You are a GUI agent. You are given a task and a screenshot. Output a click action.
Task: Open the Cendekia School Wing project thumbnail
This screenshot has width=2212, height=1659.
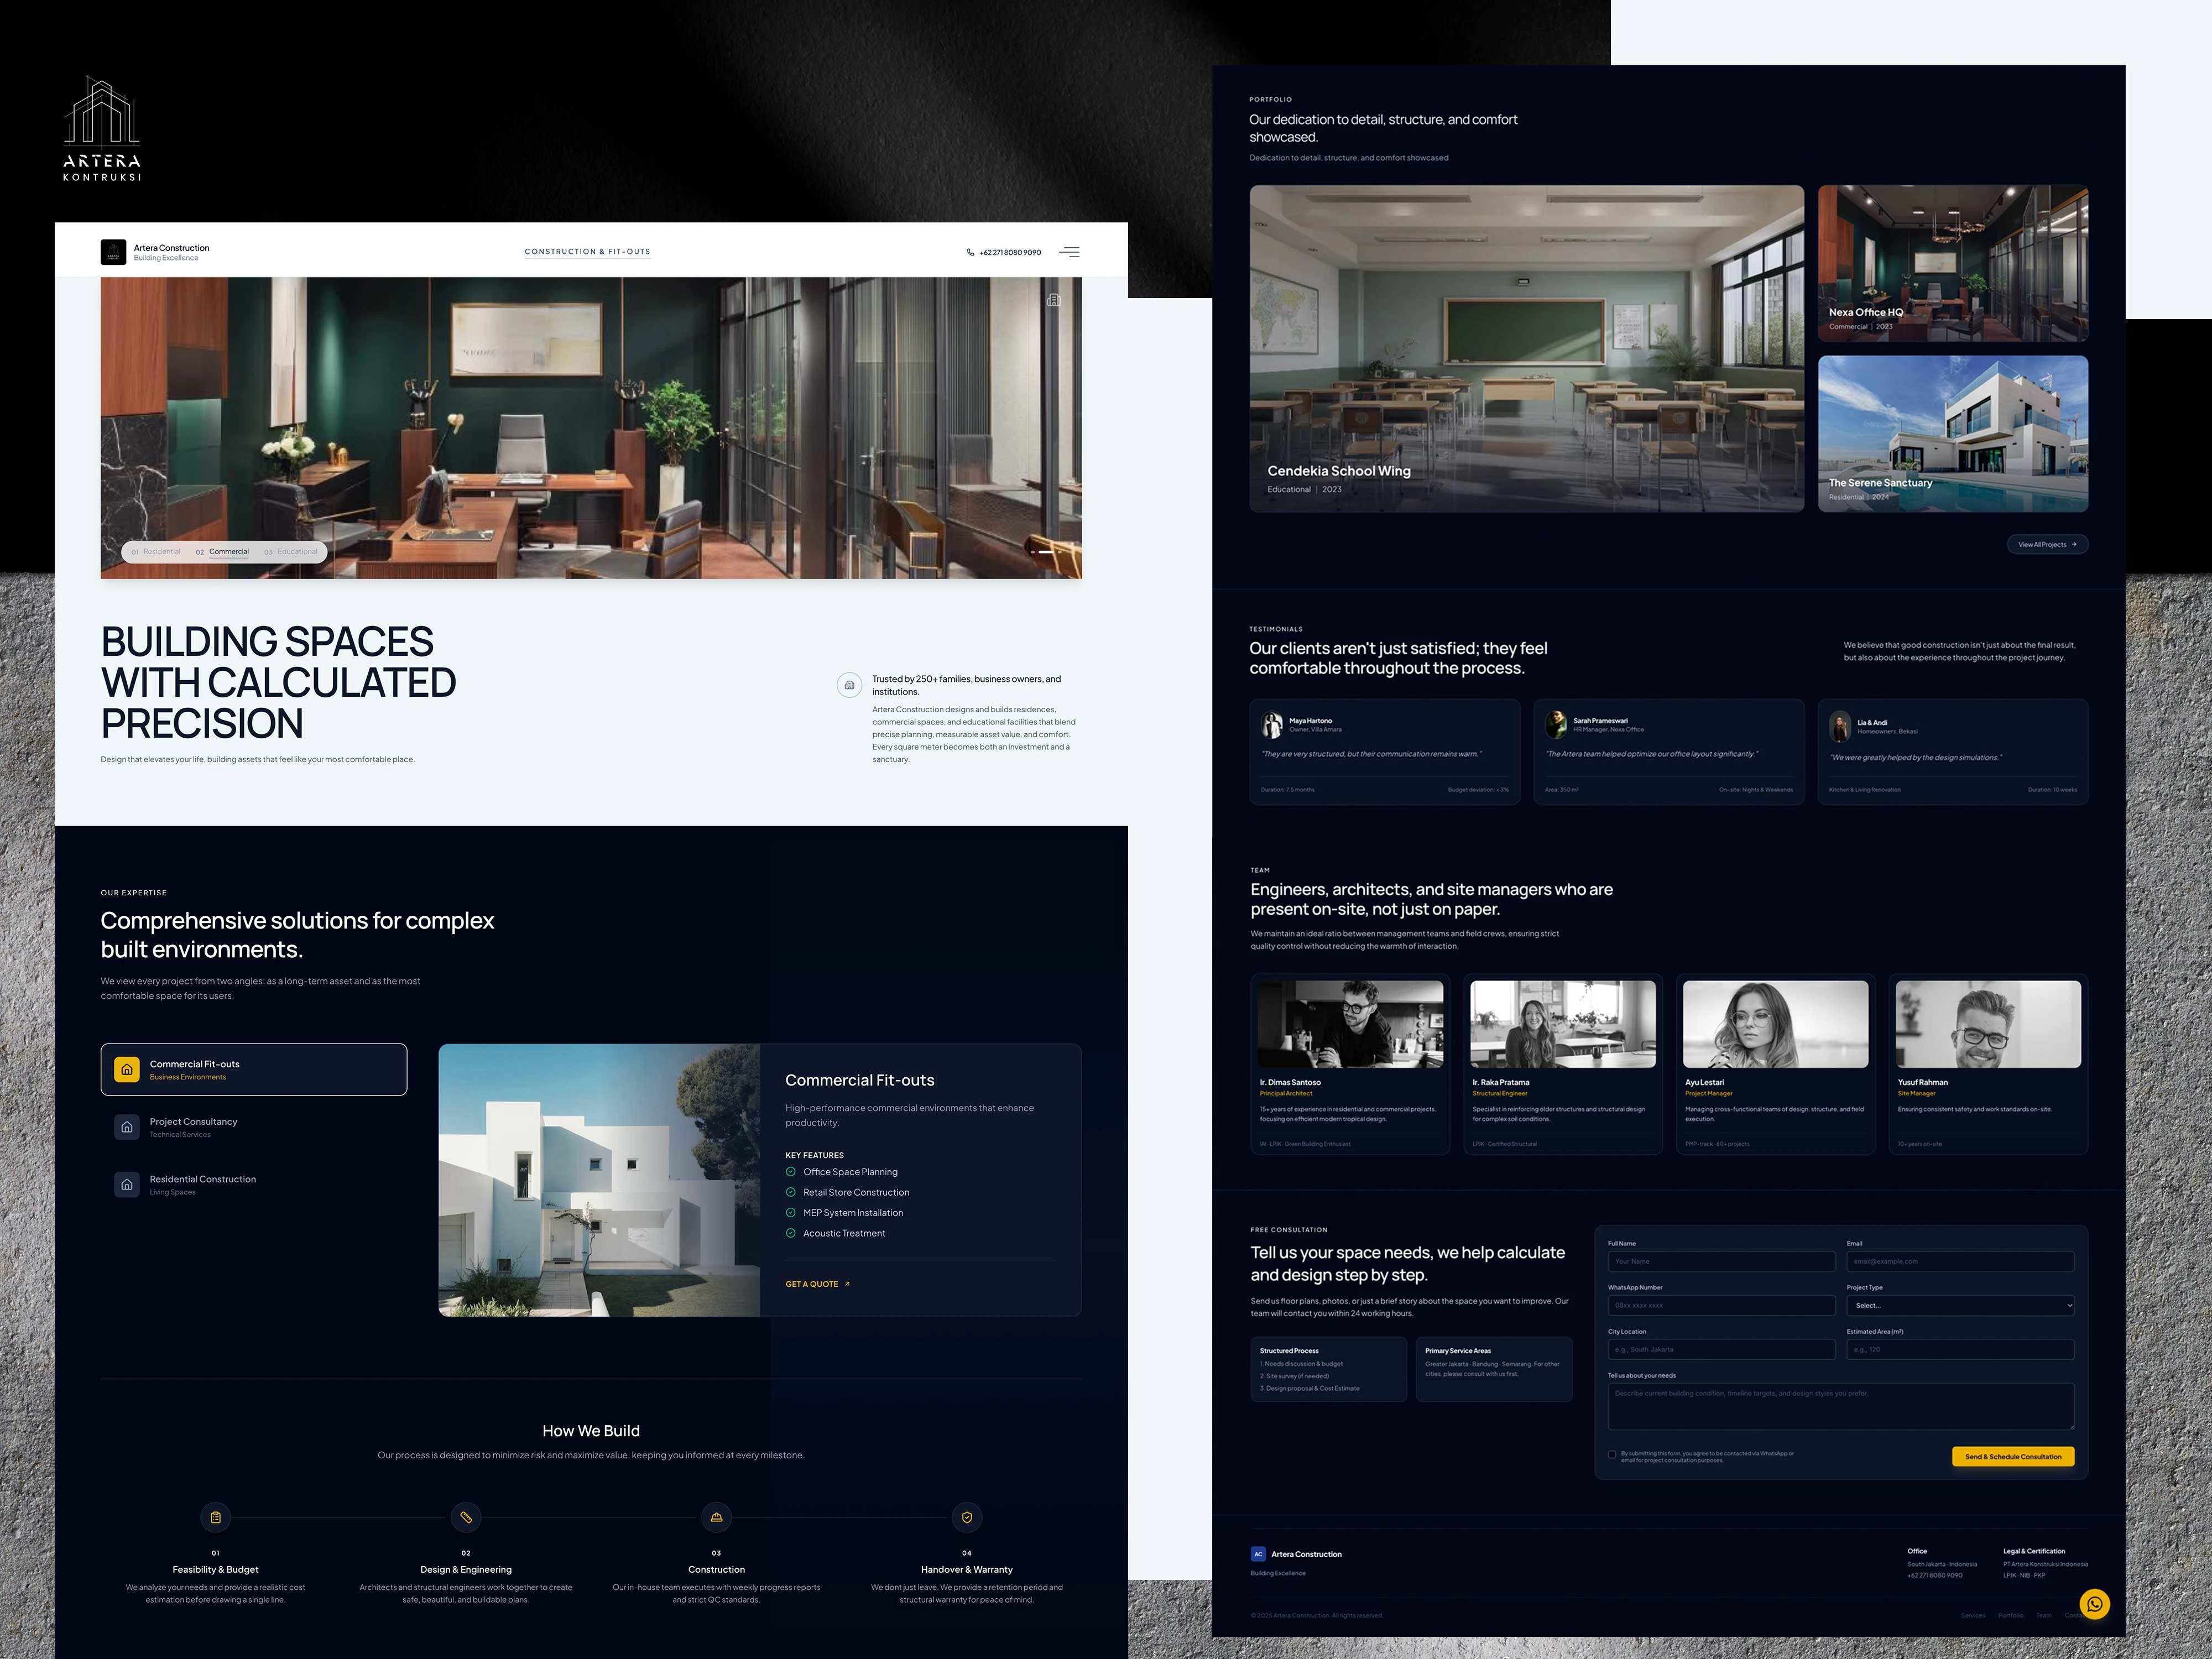coord(1526,348)
